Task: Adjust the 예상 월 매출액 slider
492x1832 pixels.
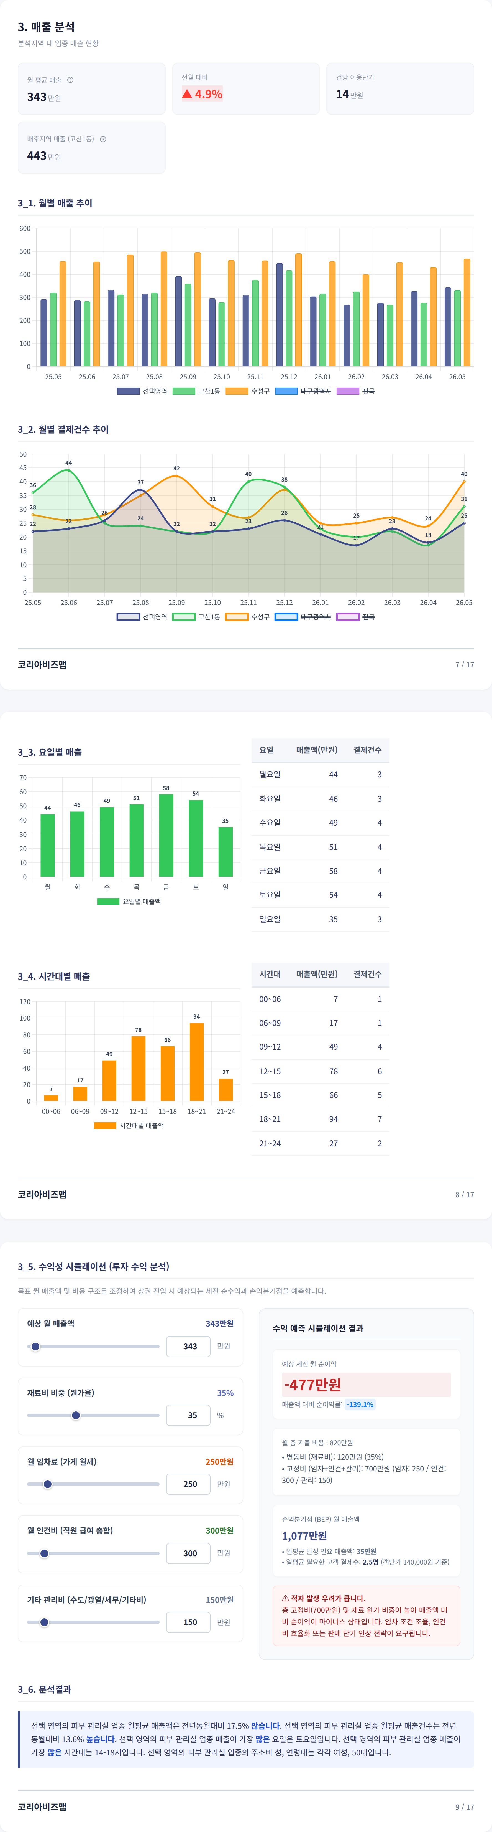Action: (93, 1346)
